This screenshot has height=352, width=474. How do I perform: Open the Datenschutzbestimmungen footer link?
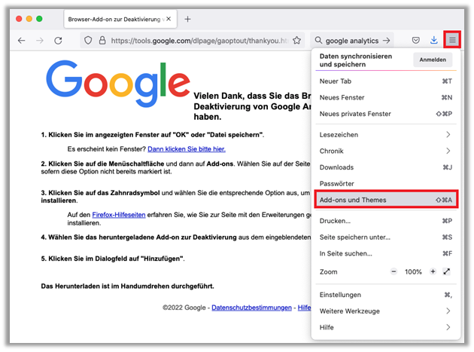(x=251, y=308)
